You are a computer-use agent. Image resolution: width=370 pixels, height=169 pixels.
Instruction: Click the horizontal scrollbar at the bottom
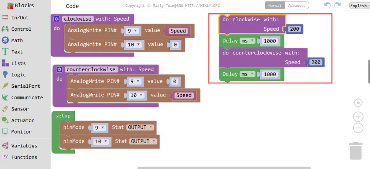(224, 168)
